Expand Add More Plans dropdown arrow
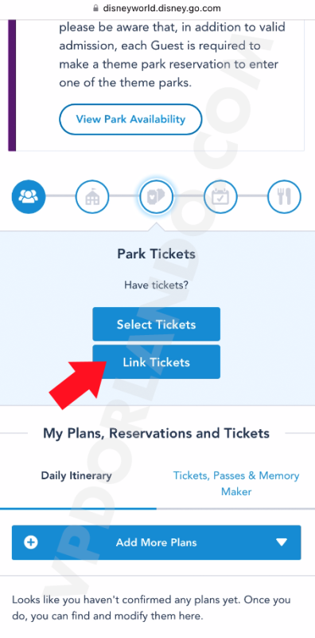This screenshot has height=638, width=315. coord(282,542)
